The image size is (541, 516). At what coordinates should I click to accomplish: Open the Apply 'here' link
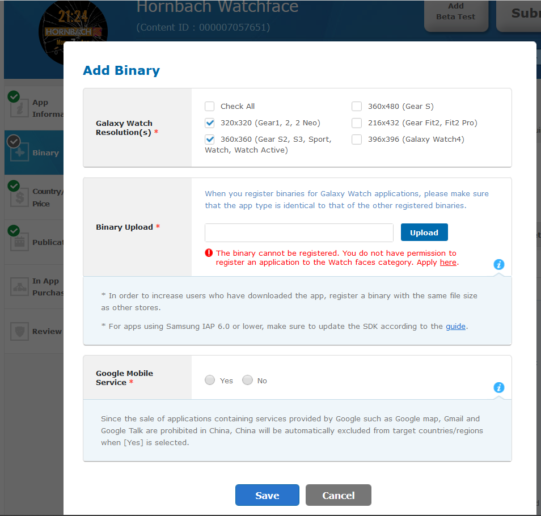point(448,263)
